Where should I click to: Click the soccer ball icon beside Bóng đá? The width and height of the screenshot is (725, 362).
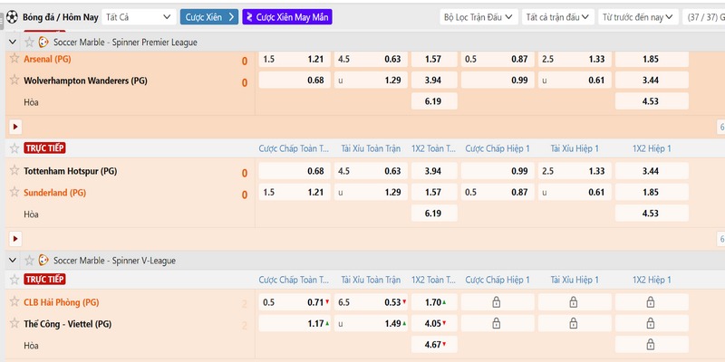[12, 16]
